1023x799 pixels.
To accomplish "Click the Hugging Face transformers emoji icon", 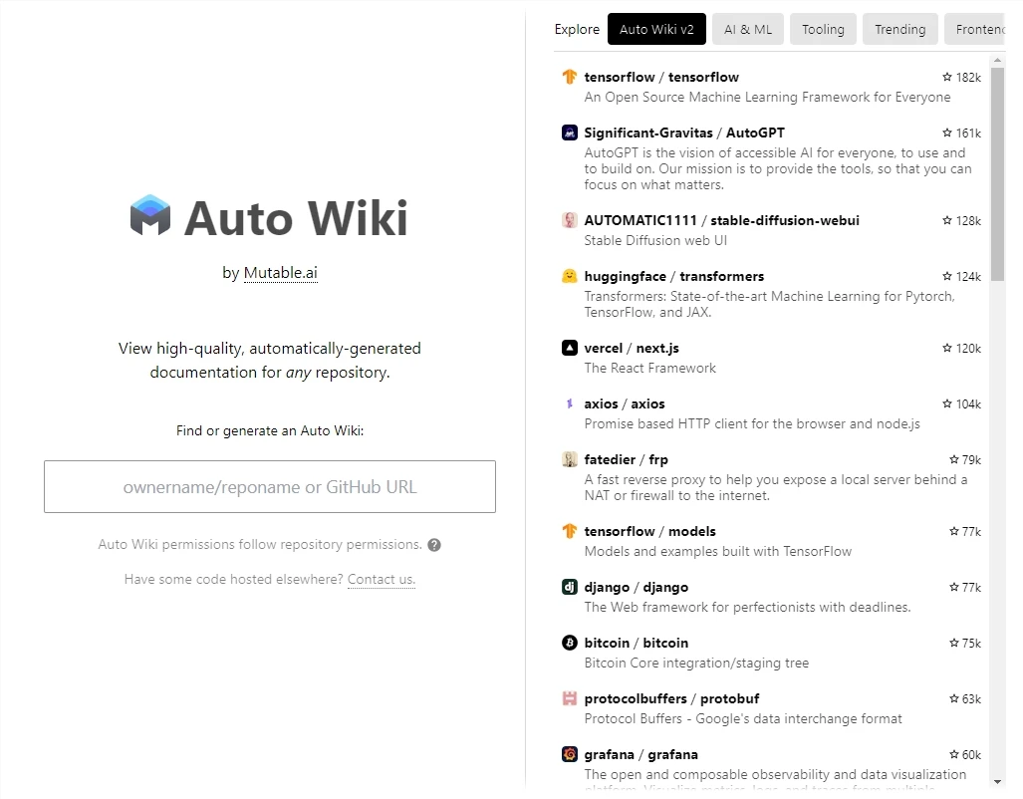I will click(569, 276).
